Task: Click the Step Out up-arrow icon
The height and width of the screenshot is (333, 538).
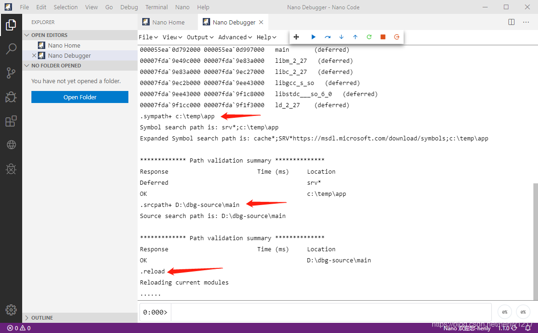Action: tap(355, 37)
